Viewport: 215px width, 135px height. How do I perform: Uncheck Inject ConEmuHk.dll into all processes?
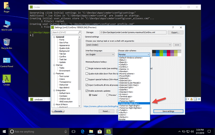tap(87, 85)
